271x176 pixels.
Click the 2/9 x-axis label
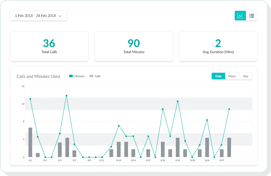click(89, 160)
